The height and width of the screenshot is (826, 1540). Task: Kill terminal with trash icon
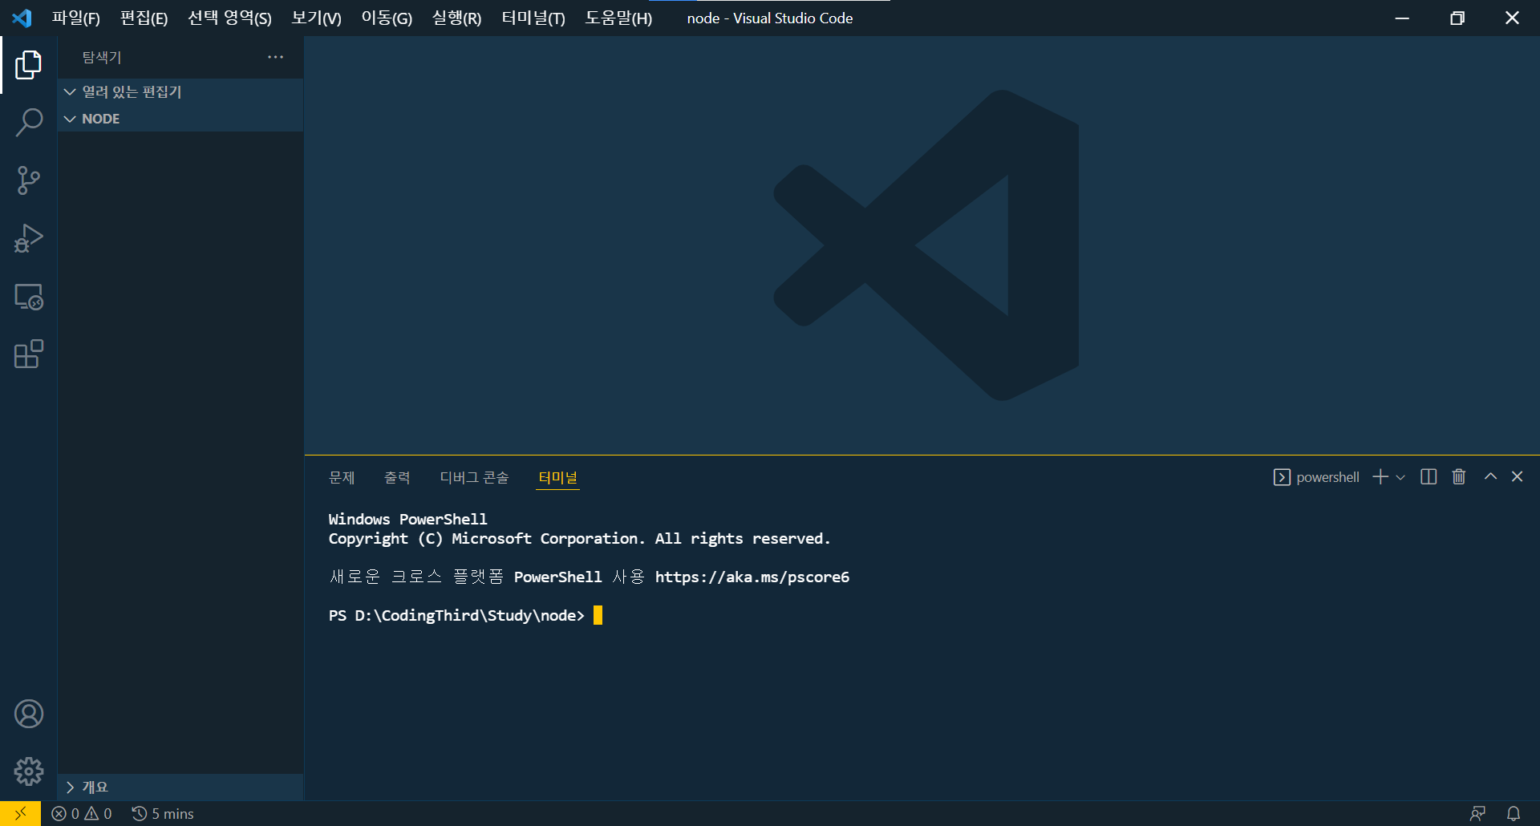[1459, 477]
